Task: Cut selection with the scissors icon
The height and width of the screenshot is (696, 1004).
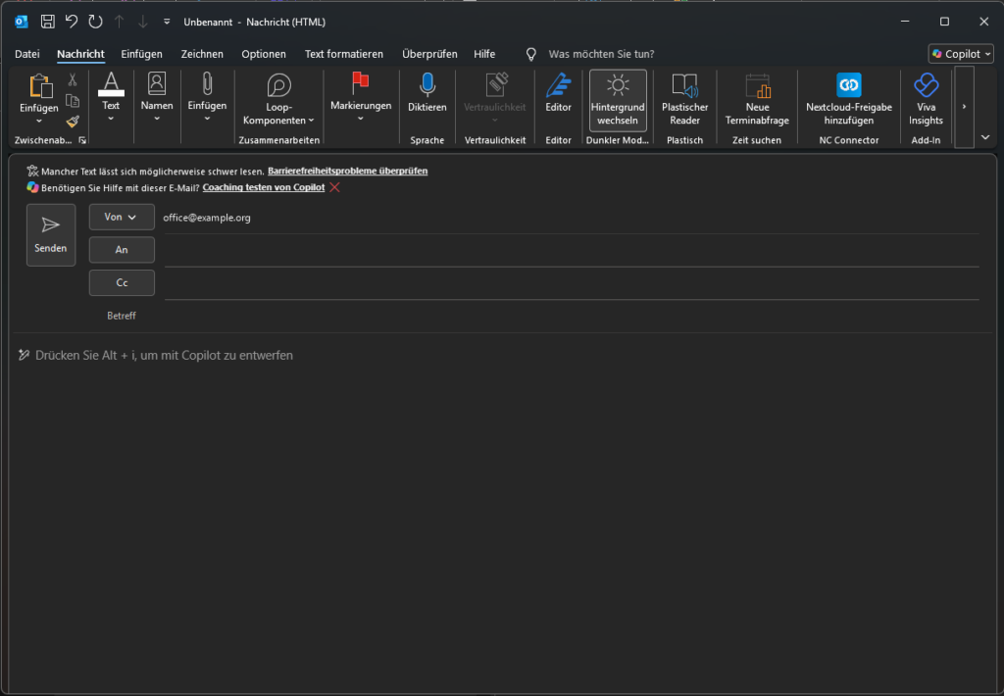Action: 73,80
